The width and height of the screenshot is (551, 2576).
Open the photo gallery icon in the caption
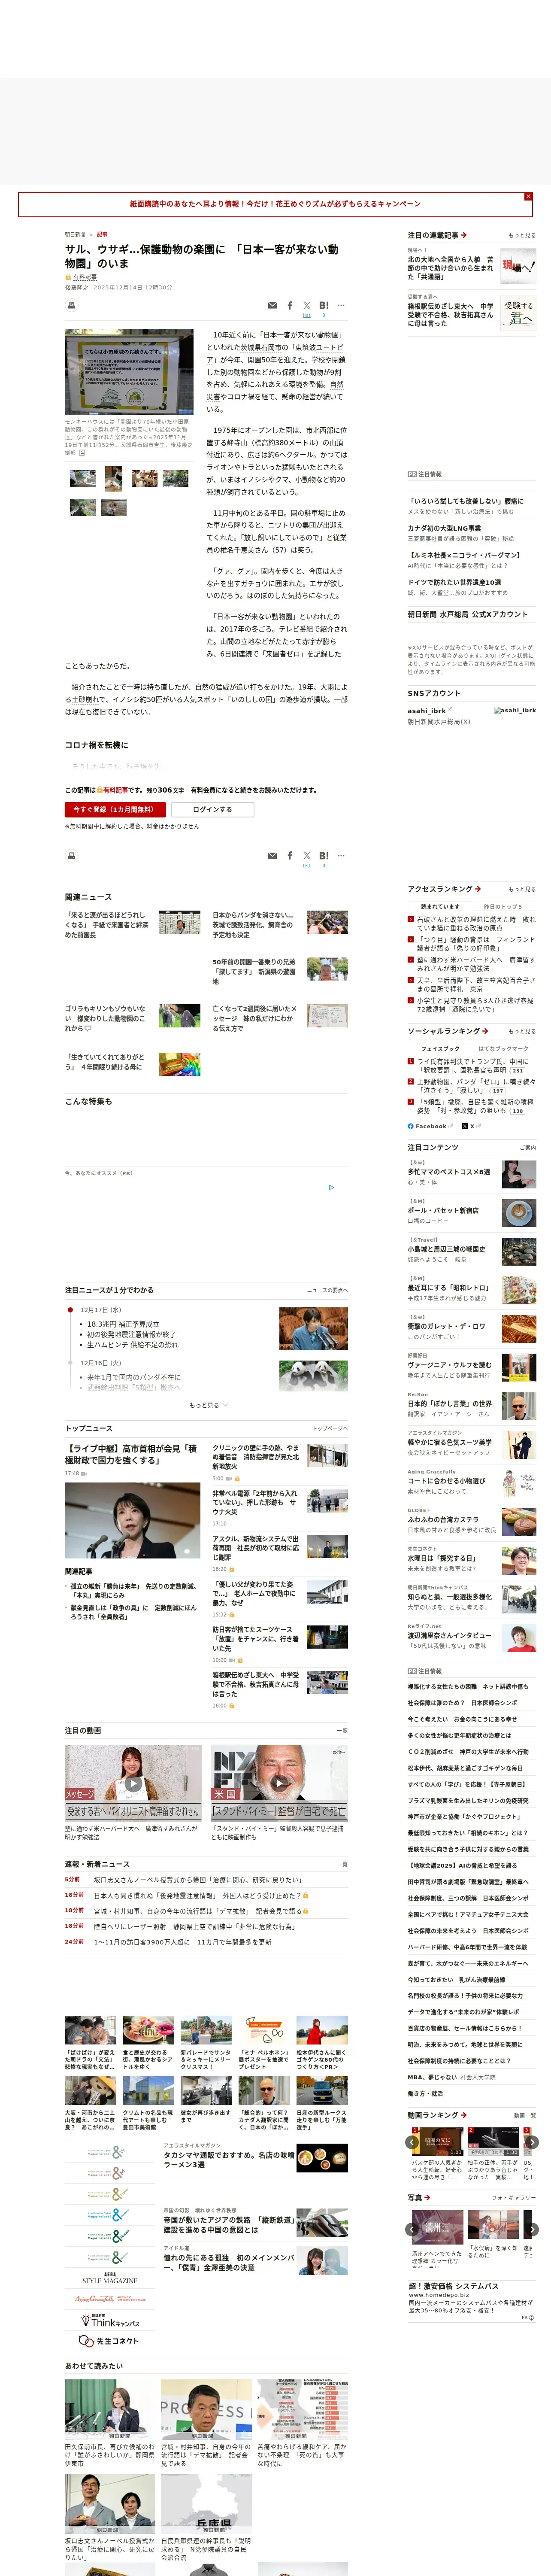tap(82, 453)
